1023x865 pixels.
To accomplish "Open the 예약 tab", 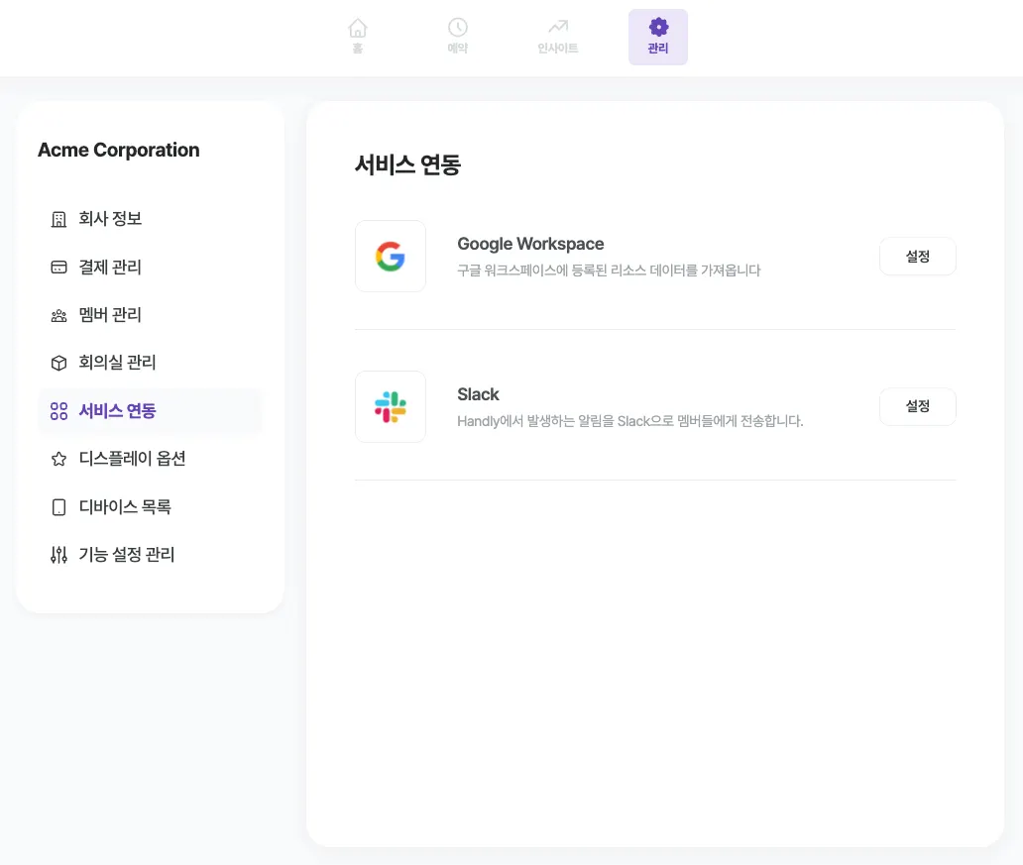I will [457, 37].
